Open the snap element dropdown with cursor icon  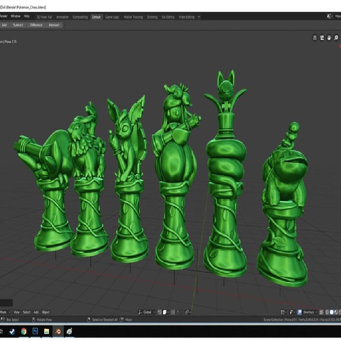tap(188, 312)
